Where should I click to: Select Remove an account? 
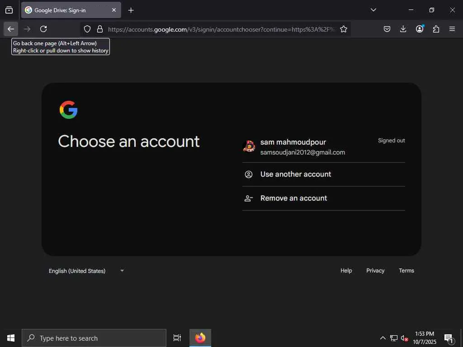point(324,198)
